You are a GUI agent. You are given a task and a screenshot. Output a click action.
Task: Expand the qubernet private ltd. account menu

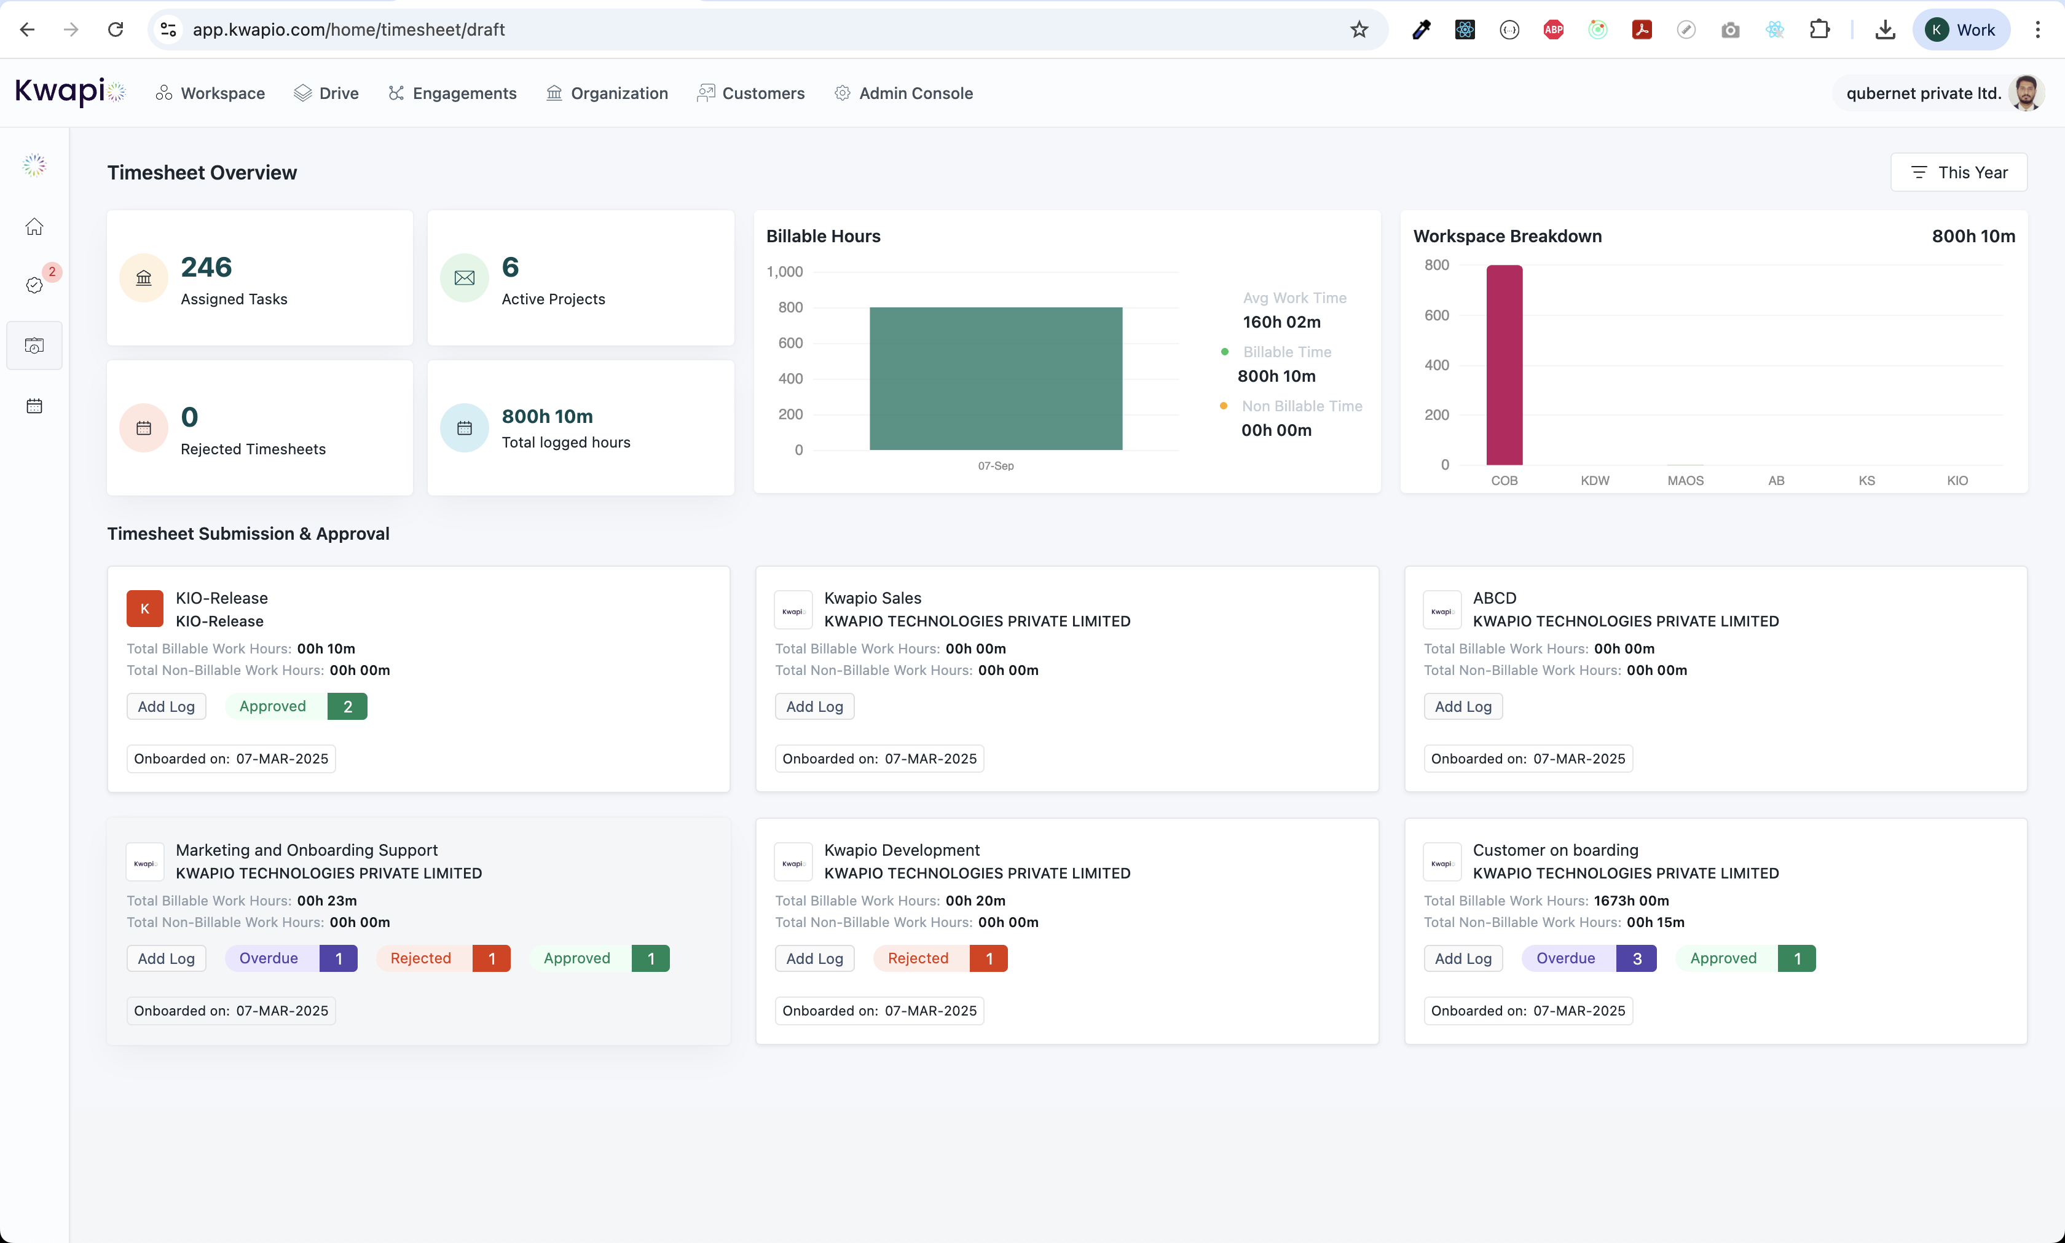pos(1924,93)
